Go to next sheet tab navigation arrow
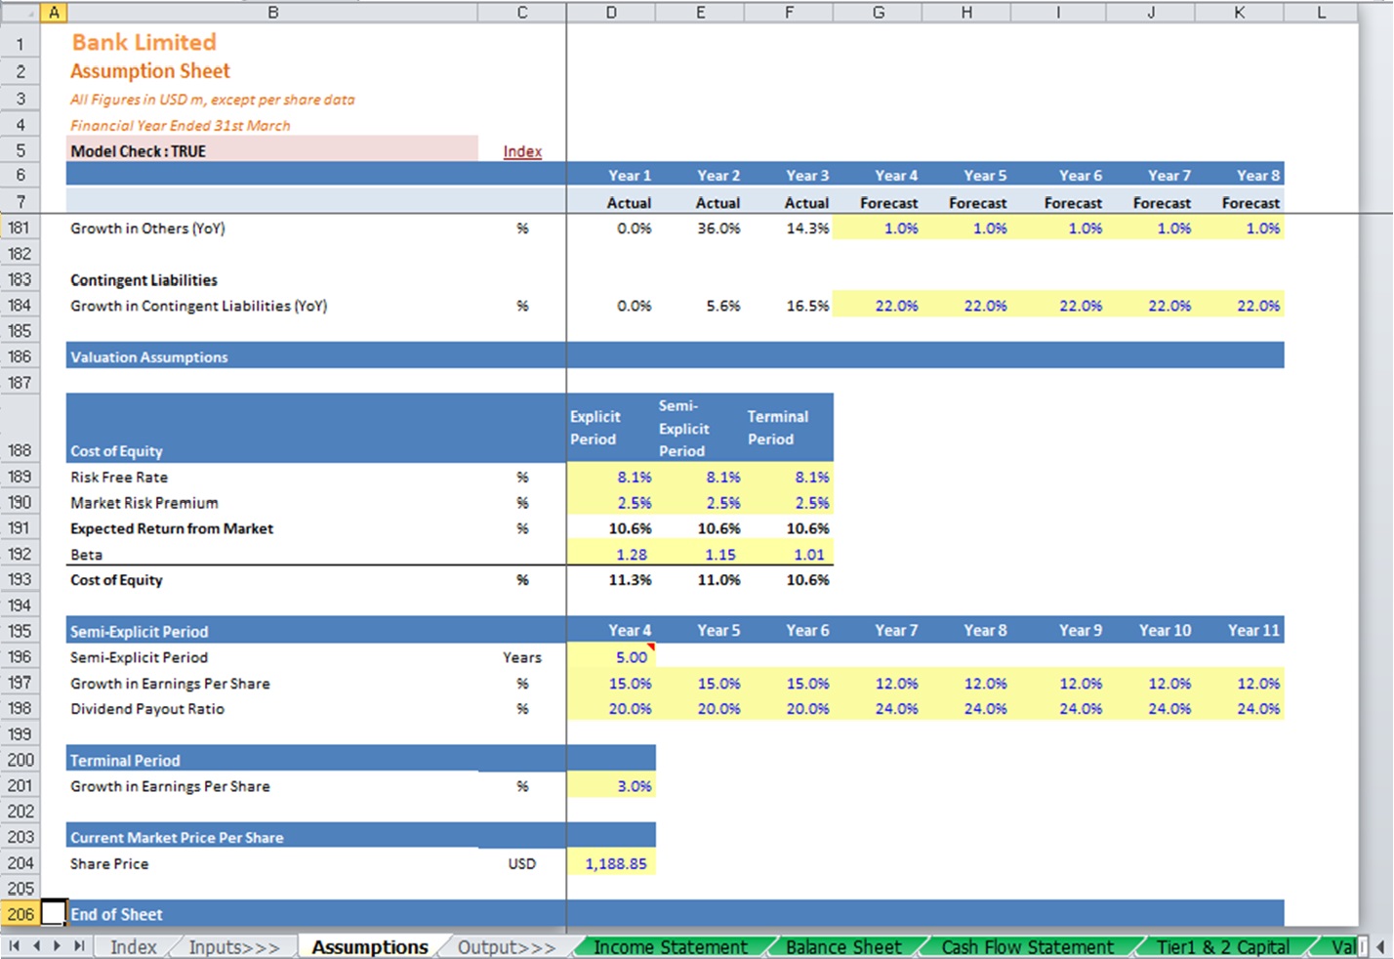 pyautogui.click(x=57, y=946)
